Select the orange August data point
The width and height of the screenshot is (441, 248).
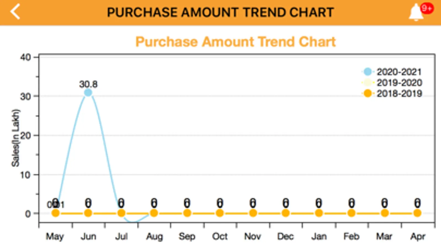tap(154, 213)
